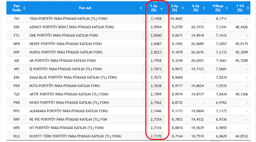This screenshot has width=256, height=142.
Task: Click ROTA PORTFÖY 1 Ay value 2,7638
Action: point(156,86)
